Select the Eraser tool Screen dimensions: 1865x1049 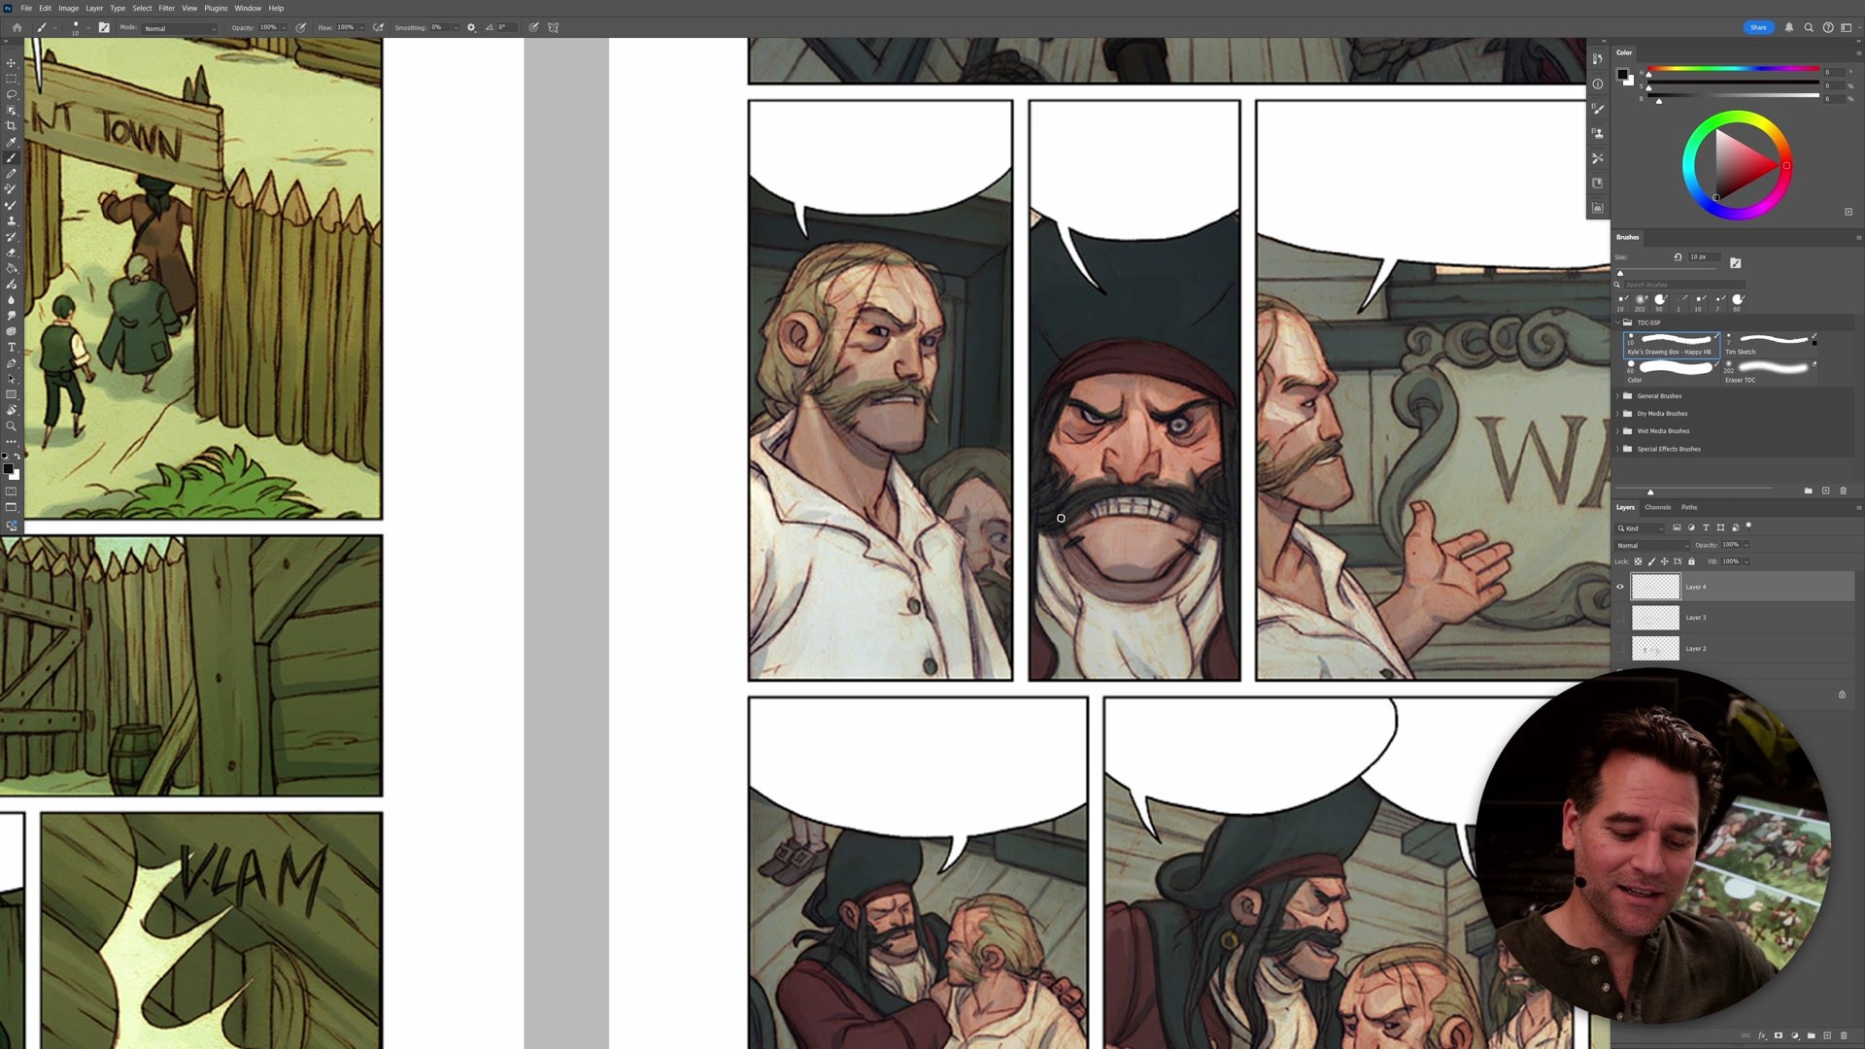pyautogui.click(x=12, y=253)
